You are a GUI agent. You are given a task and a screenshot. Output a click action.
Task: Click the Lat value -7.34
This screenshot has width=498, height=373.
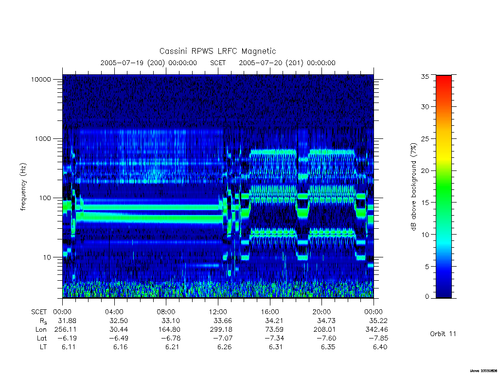pos(274,338)
